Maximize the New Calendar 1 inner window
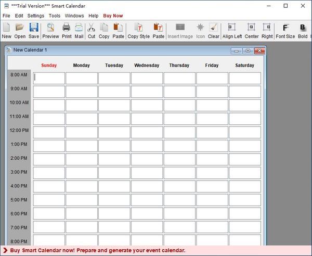Image resolution: width=312 pixels, height=256 pixels. click(x=248, y=50)
